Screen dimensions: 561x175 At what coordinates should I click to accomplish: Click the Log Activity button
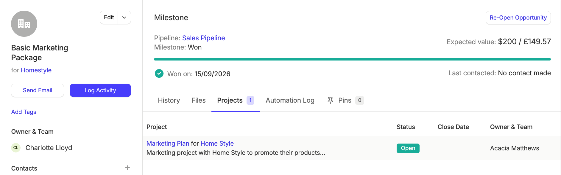point(100,90)
